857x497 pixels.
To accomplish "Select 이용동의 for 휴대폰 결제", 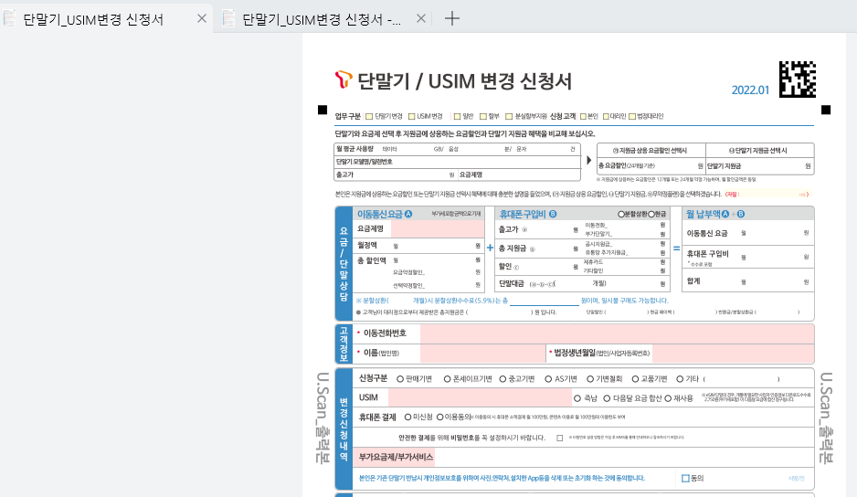I will pos(440,418).
